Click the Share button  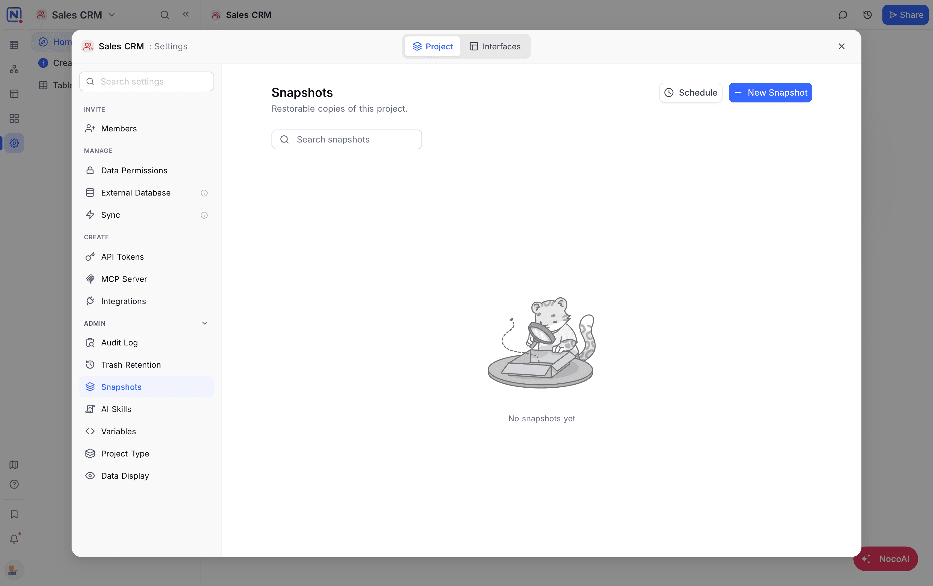tap(905, 15)
